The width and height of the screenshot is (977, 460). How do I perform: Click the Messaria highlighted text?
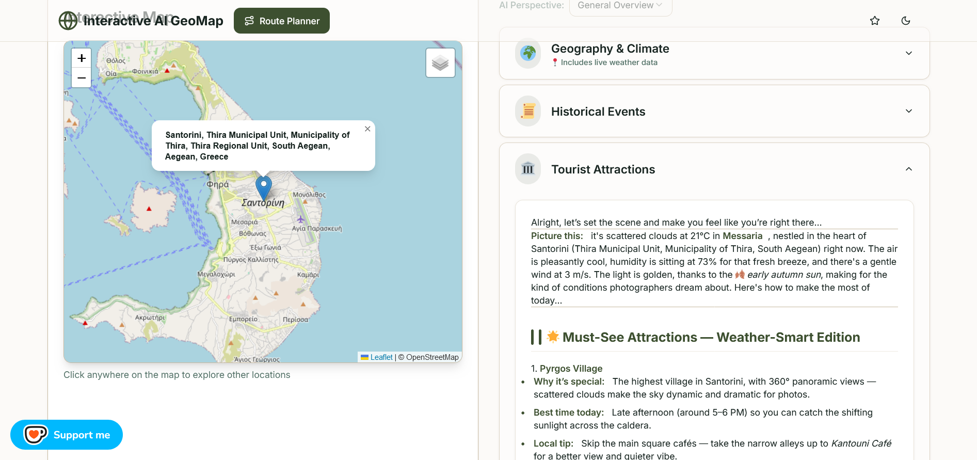pos(743,236)
